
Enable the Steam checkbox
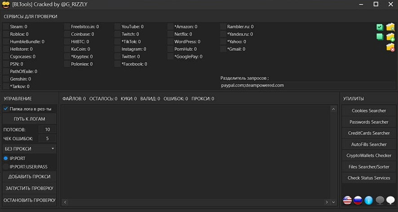pyautogui.click(x=6, y=26)
